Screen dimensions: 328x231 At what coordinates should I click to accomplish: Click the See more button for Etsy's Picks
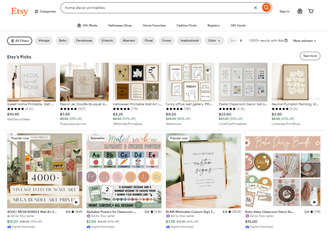coord(310,56)
